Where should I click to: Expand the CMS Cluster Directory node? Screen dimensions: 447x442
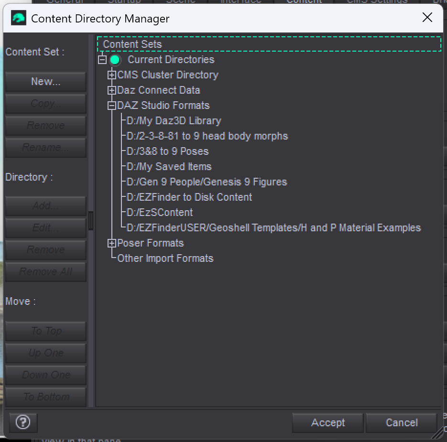[x=111, y=75]
